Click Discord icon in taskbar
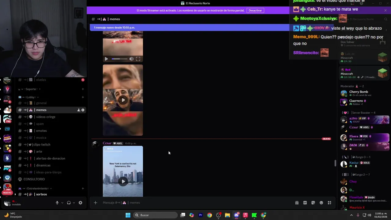Viewport: 391px width, 220px height. (x=236, y=215)
